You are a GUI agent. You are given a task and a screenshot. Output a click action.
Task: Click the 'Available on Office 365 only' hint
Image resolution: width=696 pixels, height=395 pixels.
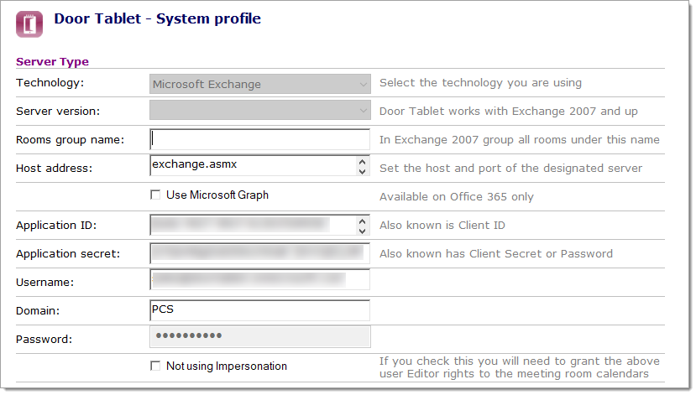point(457,197)
